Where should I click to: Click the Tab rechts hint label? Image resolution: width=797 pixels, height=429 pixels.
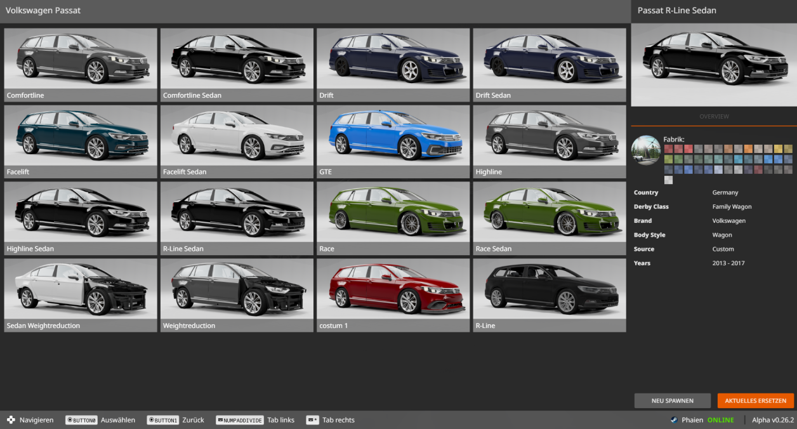click(338, 420)
